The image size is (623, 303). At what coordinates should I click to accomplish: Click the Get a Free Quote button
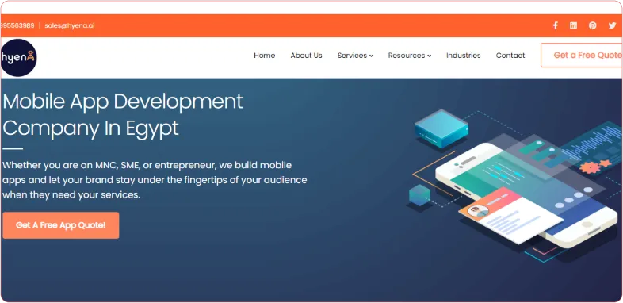582,56
